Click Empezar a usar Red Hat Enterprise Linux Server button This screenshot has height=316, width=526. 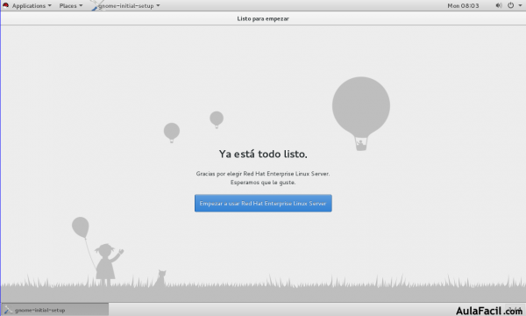[x=263, y=203]
